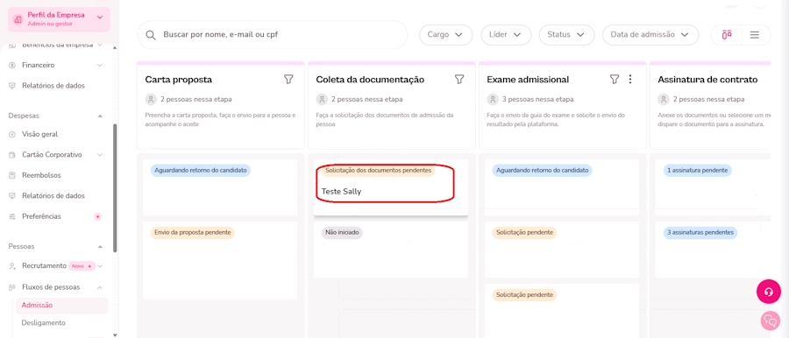
Task: Open the pink headset support button
Action: click(768, 292)
